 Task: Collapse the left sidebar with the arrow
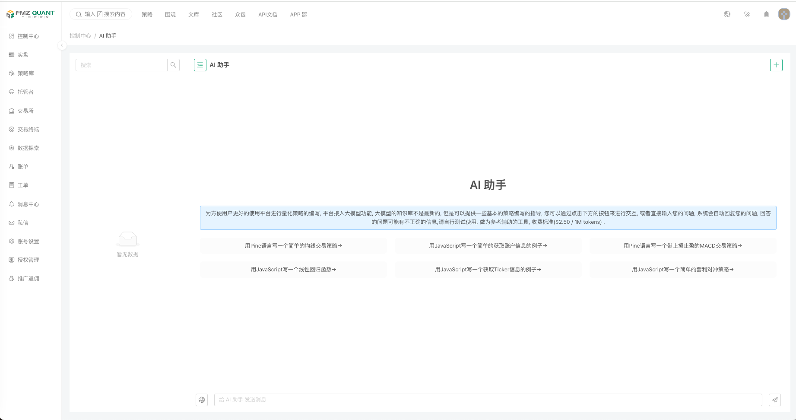(62, 45)
